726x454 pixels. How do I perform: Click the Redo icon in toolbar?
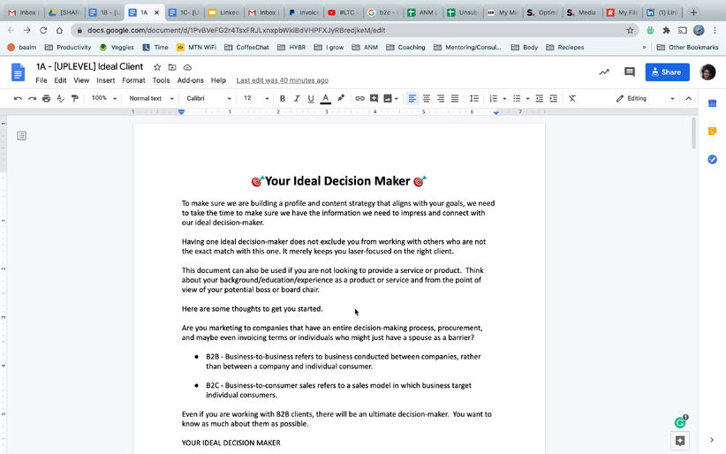click(x=32, y=98)
